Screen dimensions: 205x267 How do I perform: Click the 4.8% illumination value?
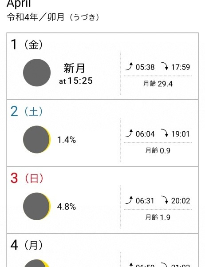[67, 207]
